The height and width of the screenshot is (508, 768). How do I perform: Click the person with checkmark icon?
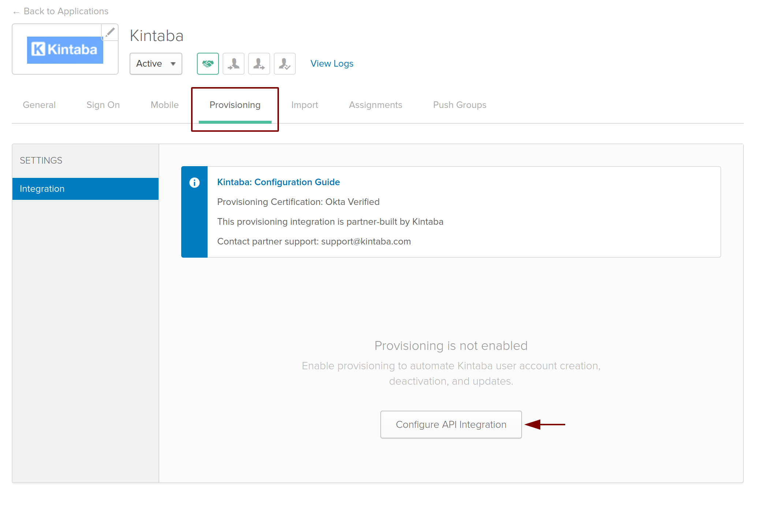[x=284, y=64]
